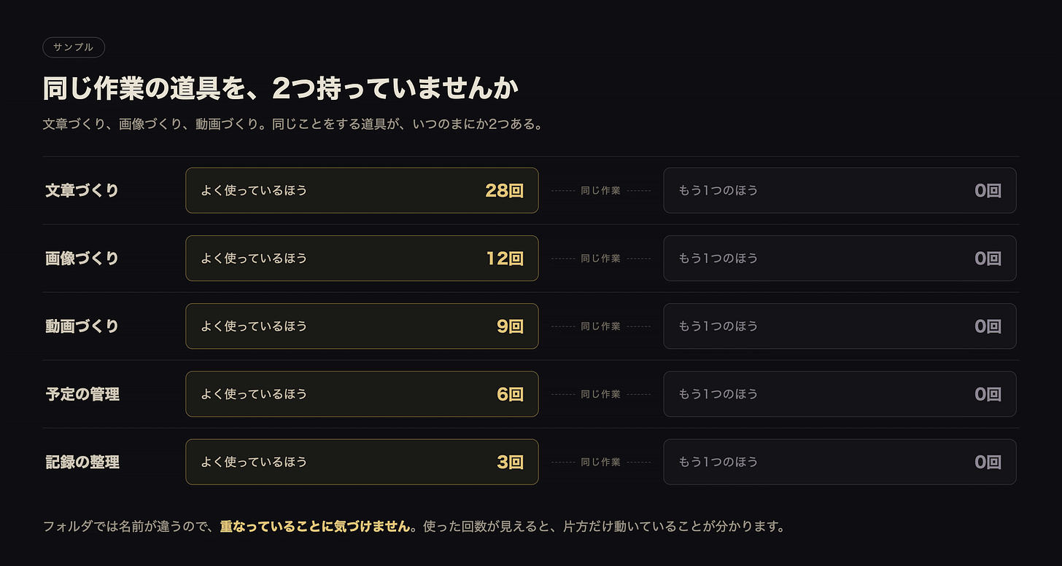Screen dimensions: 1062x566
Task: Click the 画像づくり row label
Action: [x=82, y=259]
